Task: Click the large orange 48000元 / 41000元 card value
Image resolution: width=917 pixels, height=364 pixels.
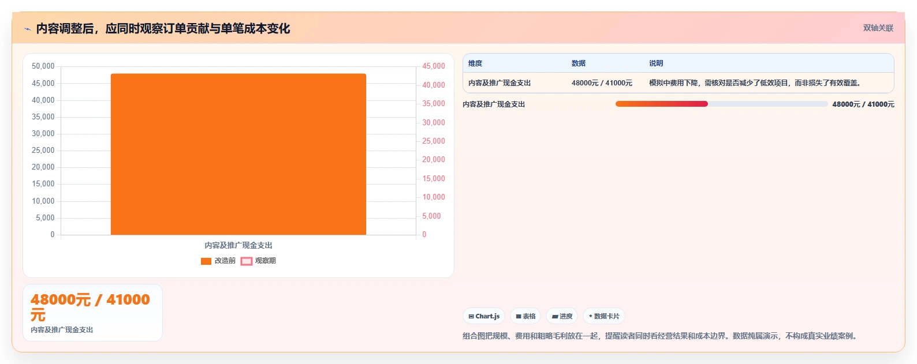Action: pyautogui.click(x=90, y=307)
